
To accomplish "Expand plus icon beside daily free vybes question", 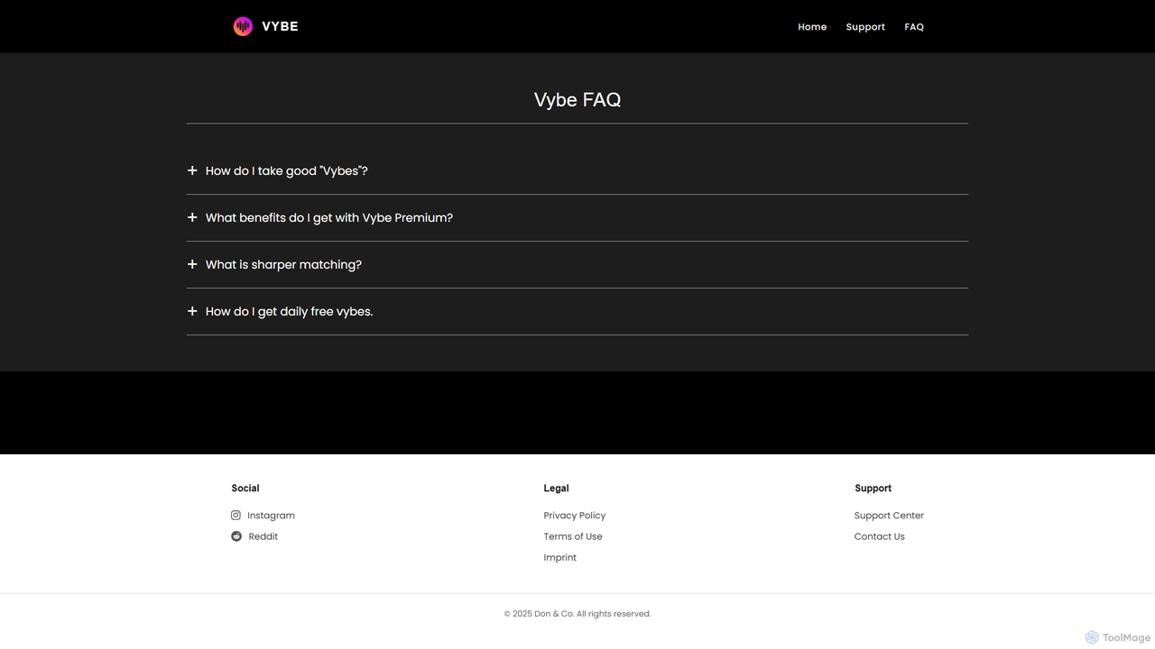I will 192,311.
